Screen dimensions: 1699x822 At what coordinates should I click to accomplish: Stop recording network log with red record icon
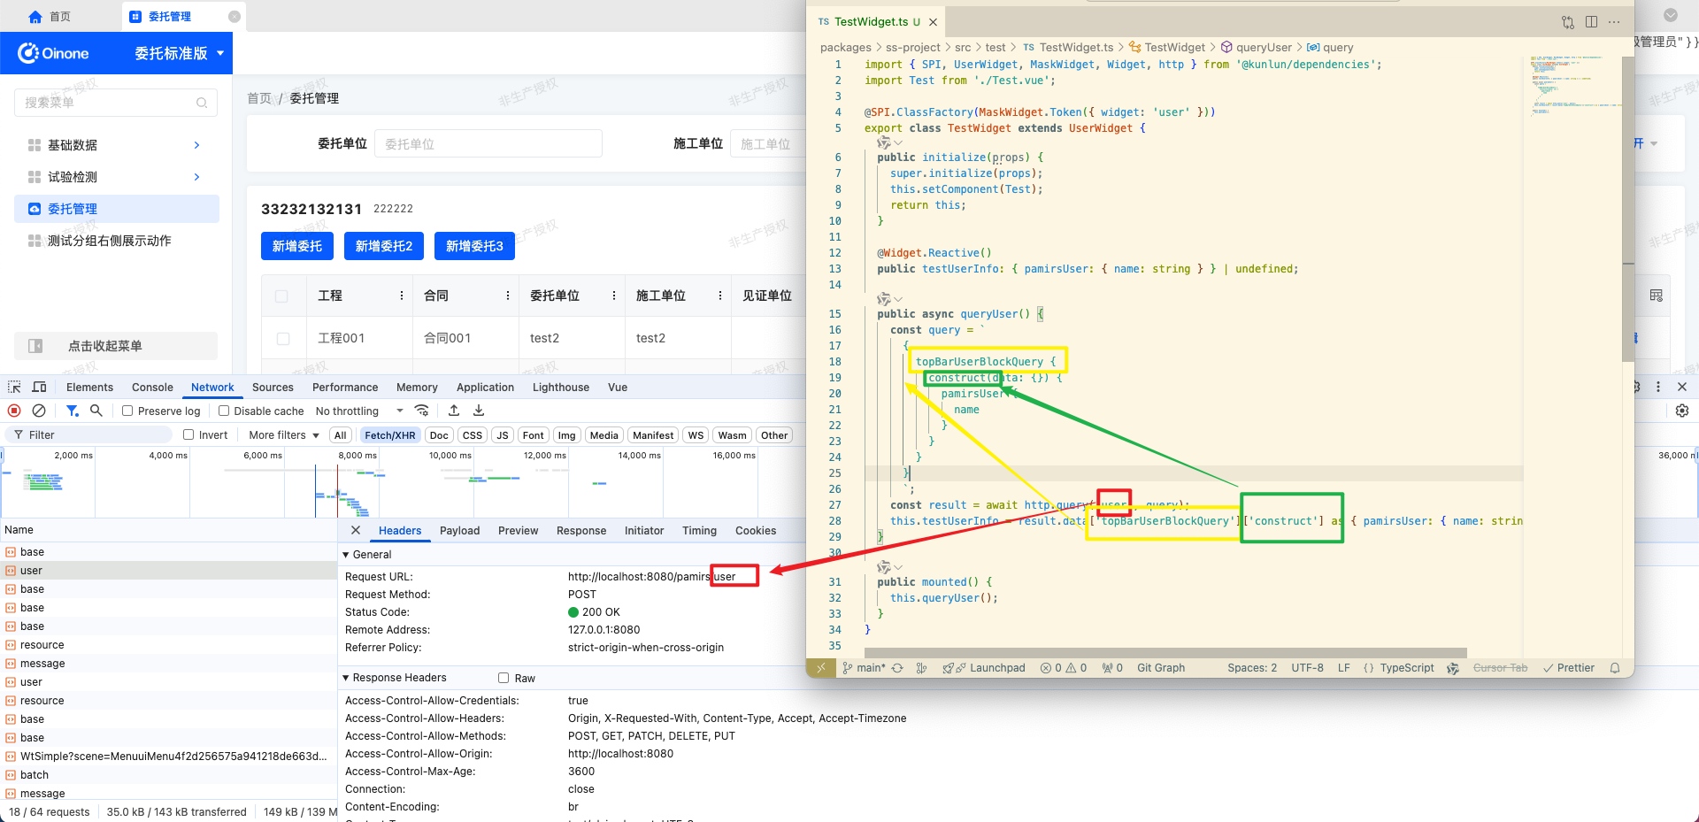click(14, 411)
